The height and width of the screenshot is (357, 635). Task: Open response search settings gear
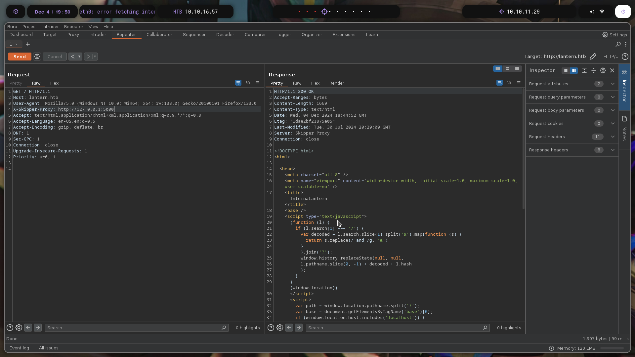coord(280,328)
